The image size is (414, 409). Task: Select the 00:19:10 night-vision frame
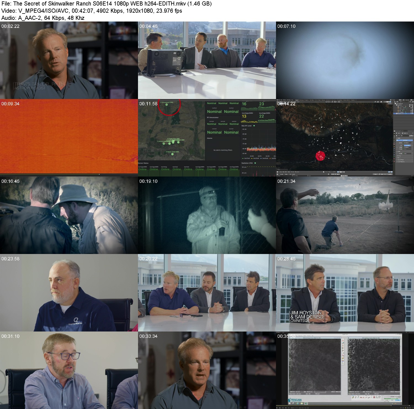pos(207,215)
